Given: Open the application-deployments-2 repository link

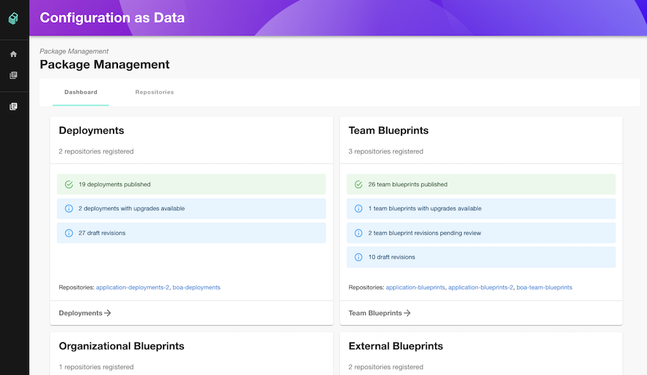Looking at the screenshot, I should (133, 287).
